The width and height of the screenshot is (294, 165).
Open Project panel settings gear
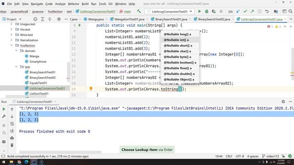59,19
